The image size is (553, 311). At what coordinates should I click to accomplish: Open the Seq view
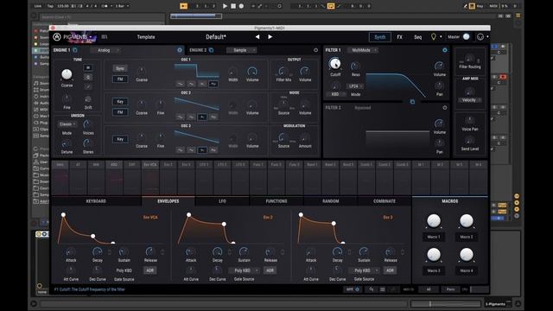coord(418,36)
